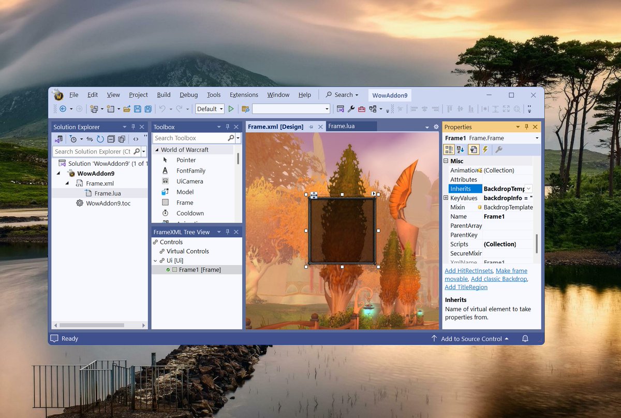Click the Navigate Backward arrow in toolbar
This screenshot has height=418, width=621.
63,109
